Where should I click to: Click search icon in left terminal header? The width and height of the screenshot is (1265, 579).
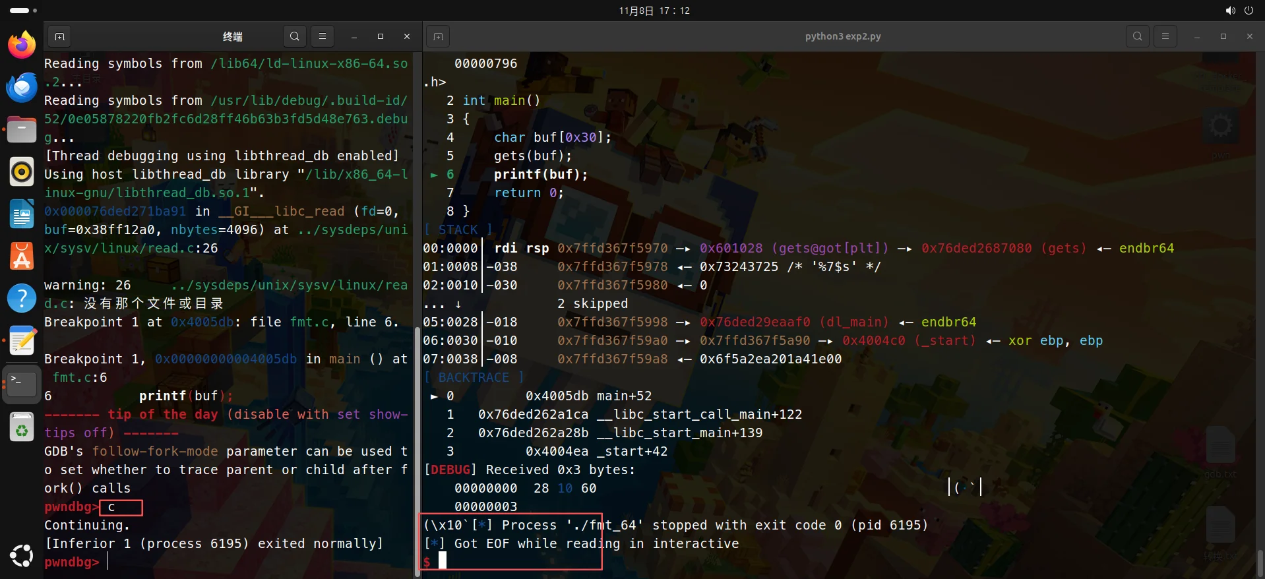[x=295, y=37]
